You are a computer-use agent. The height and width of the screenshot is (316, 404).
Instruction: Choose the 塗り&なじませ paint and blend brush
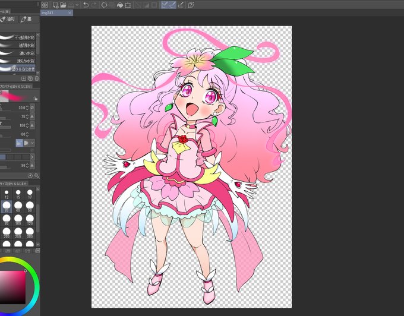(17, 68)
